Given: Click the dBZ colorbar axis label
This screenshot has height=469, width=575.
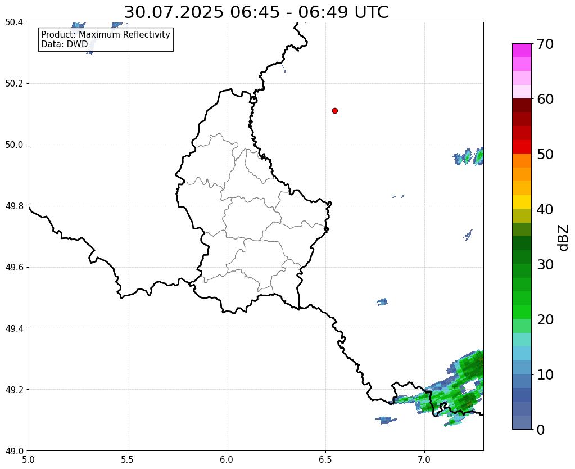Looking at the screenshot, I should coord(564,238).
